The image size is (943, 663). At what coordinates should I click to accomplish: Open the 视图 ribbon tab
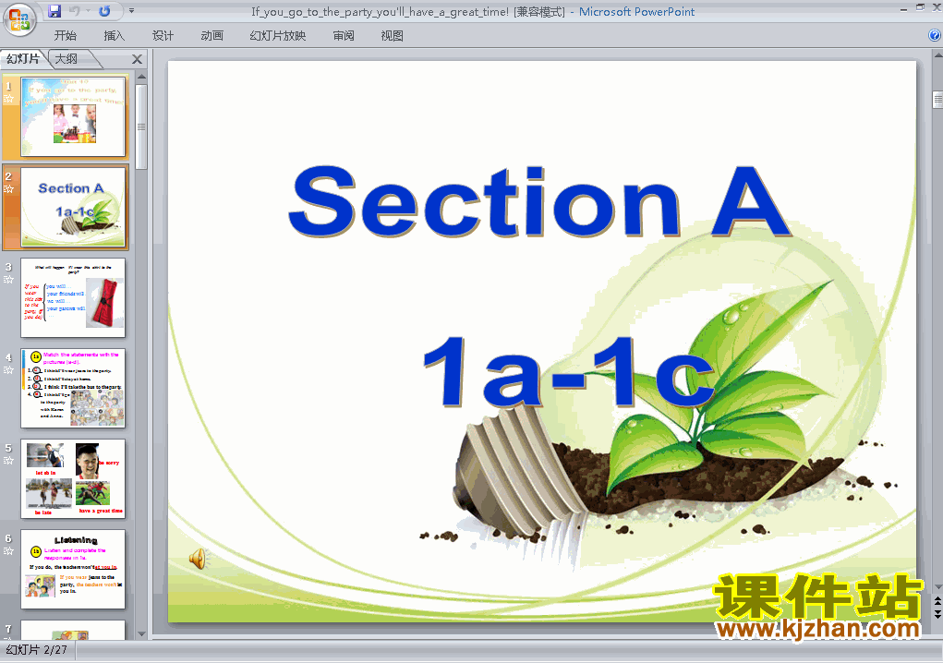click(393, 35)
